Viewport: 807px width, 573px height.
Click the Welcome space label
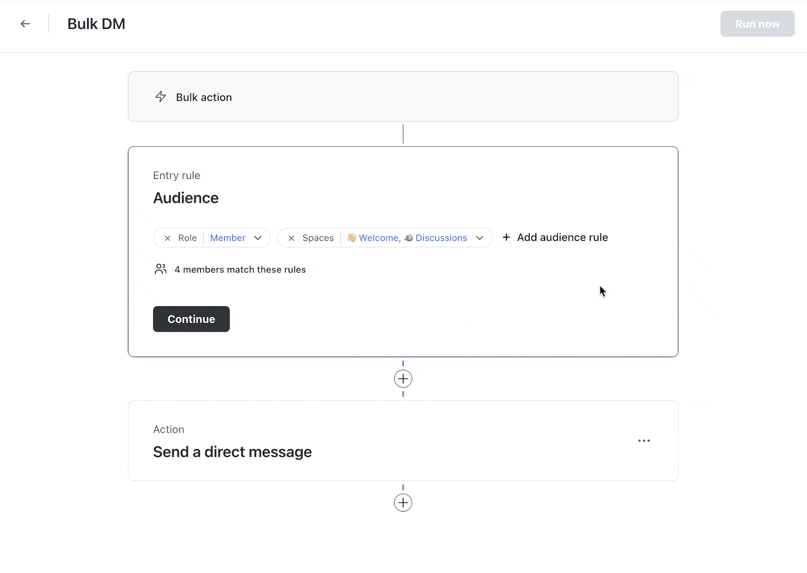pos(378,238)
